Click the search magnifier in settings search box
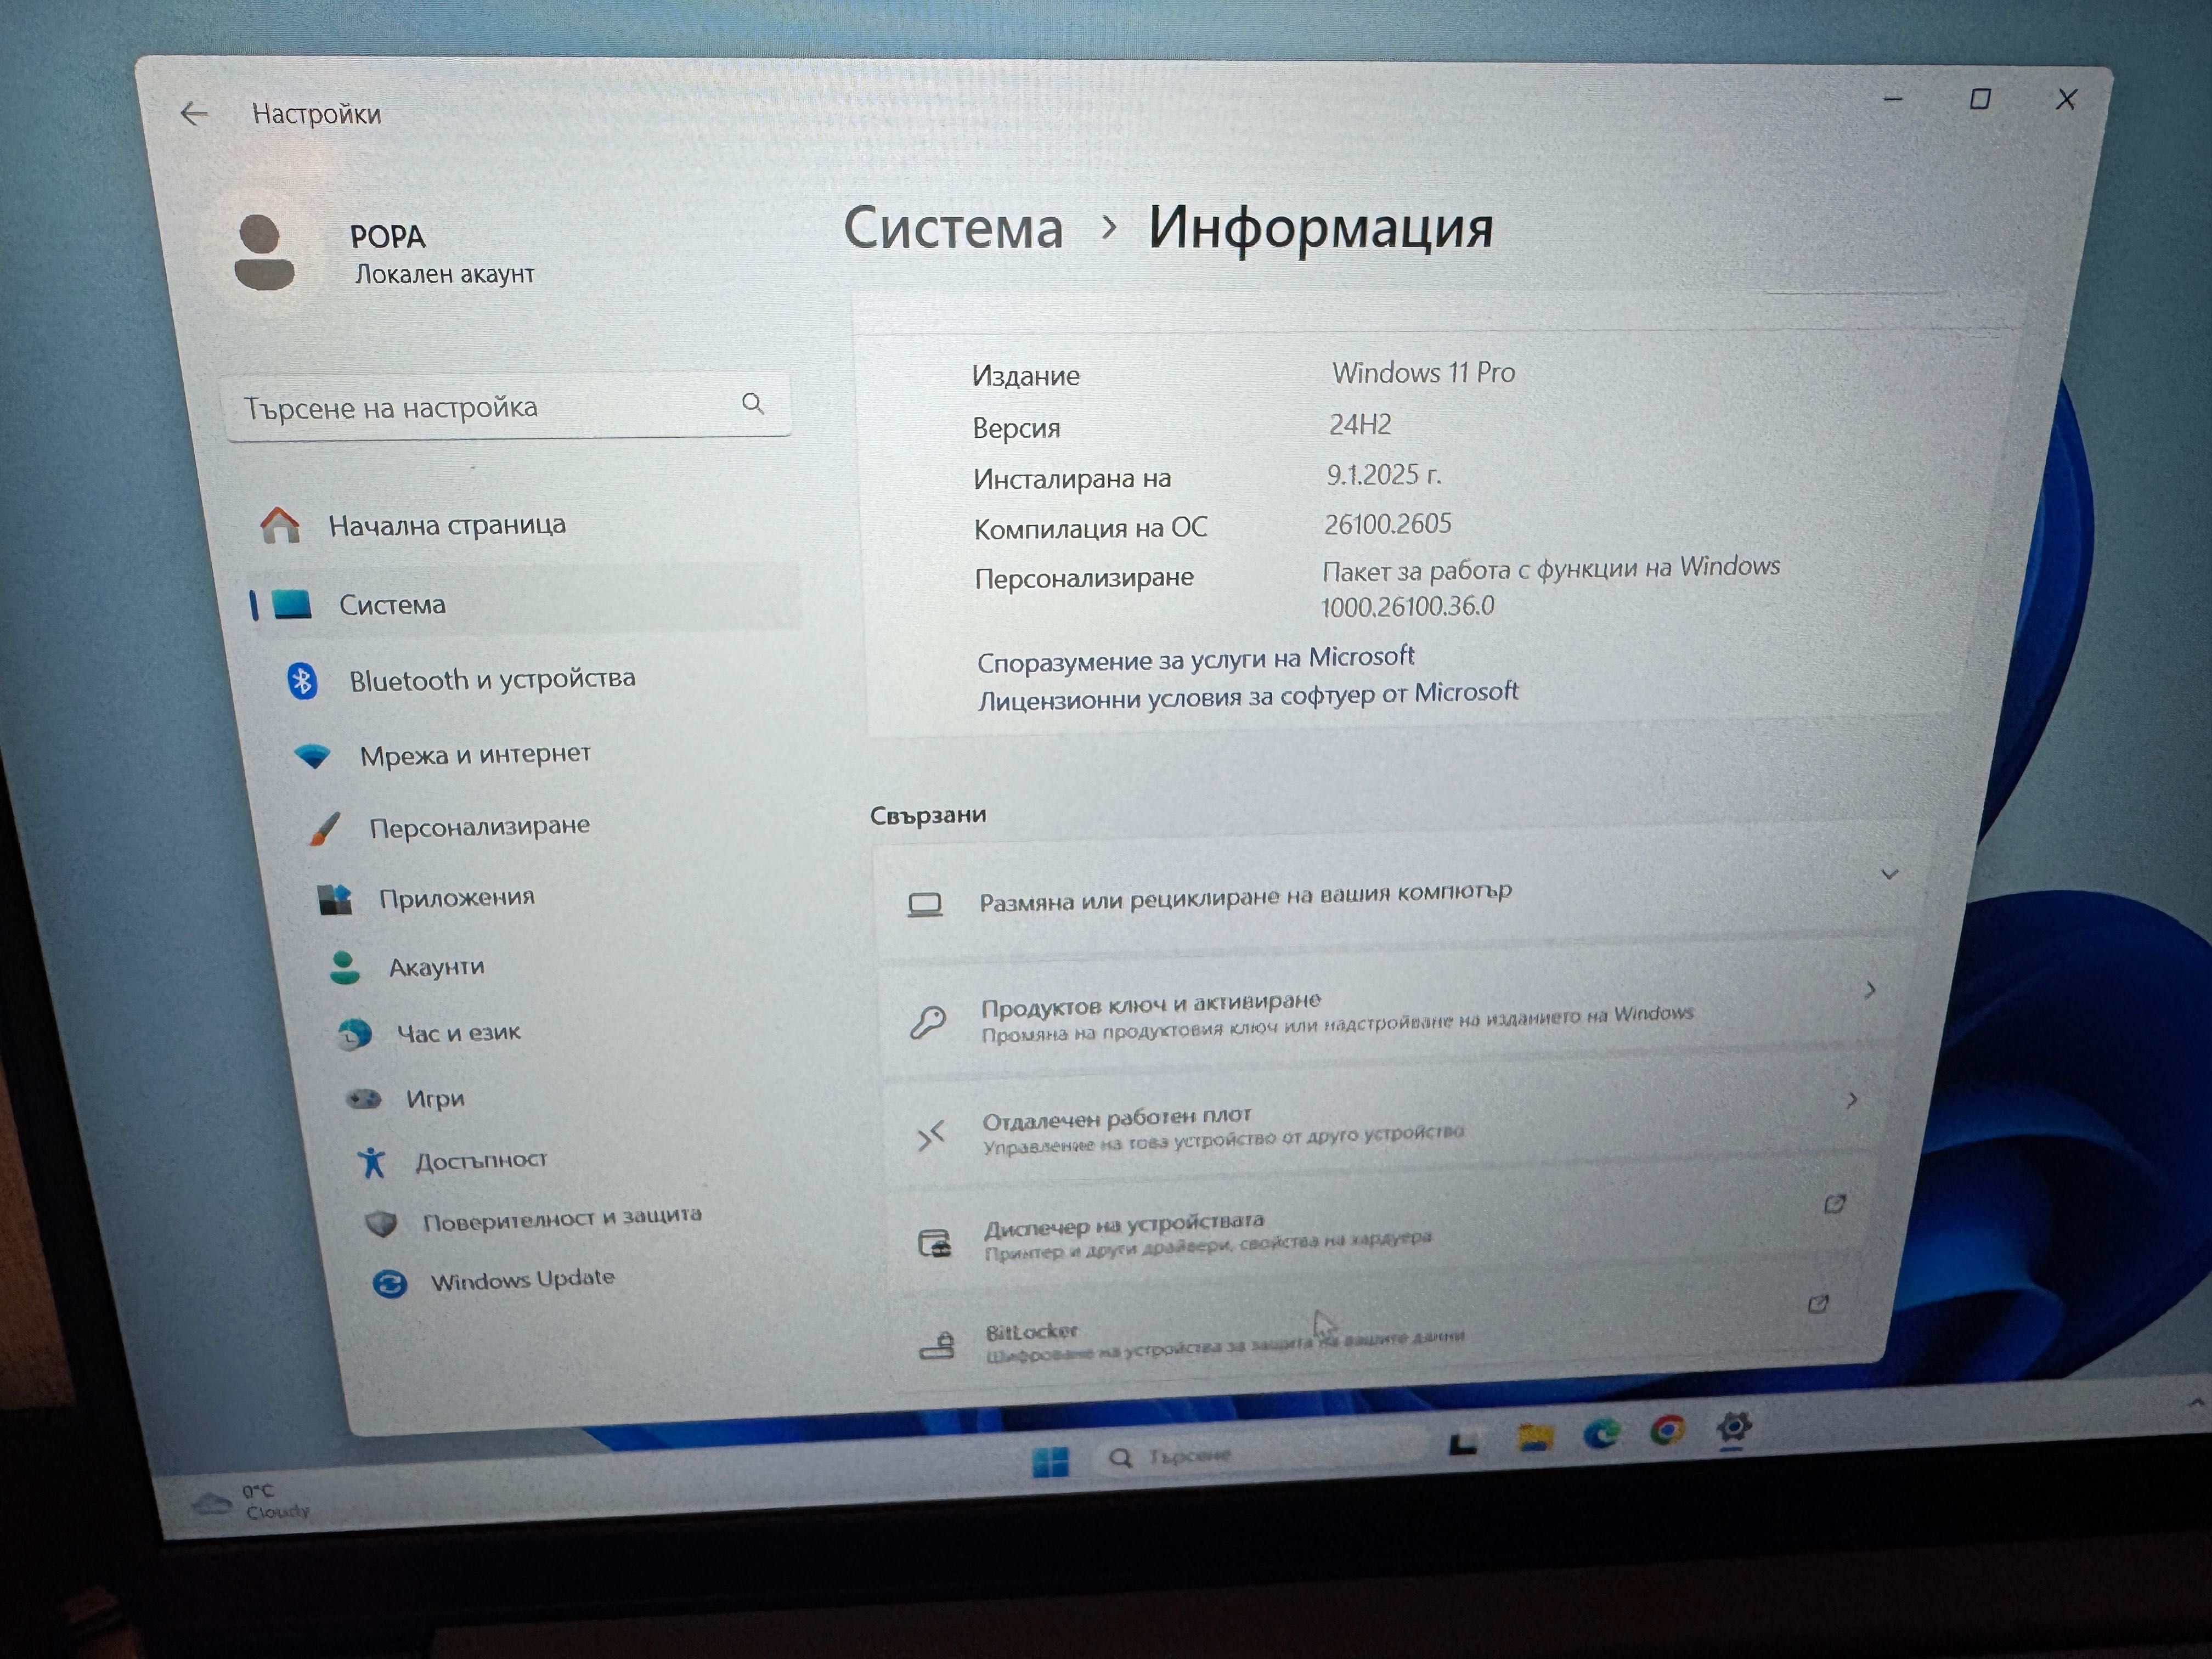The image size is (2212, 1659). tap(753, 403)
